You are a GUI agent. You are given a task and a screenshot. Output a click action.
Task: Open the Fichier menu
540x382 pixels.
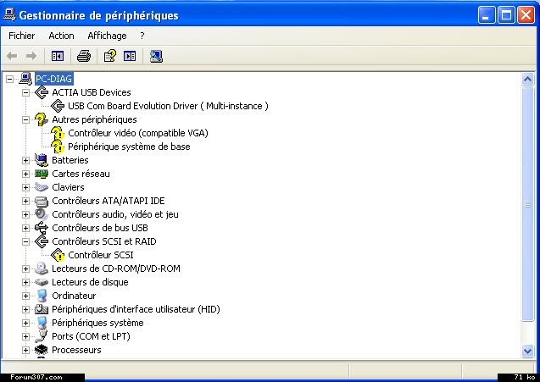(22, 36)
